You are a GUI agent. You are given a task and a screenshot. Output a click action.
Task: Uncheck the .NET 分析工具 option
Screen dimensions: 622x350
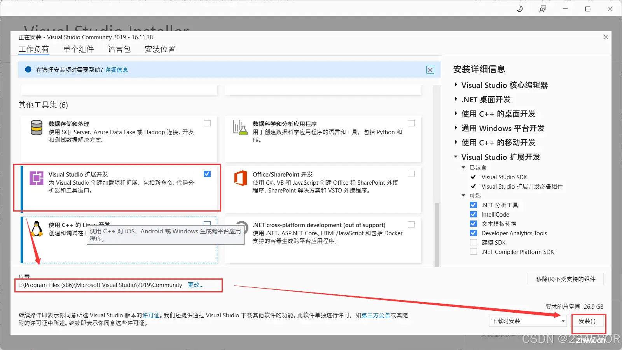473,205
